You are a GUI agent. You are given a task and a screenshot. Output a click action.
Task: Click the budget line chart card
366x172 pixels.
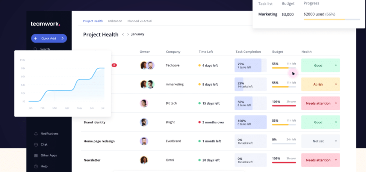(63, 83)
